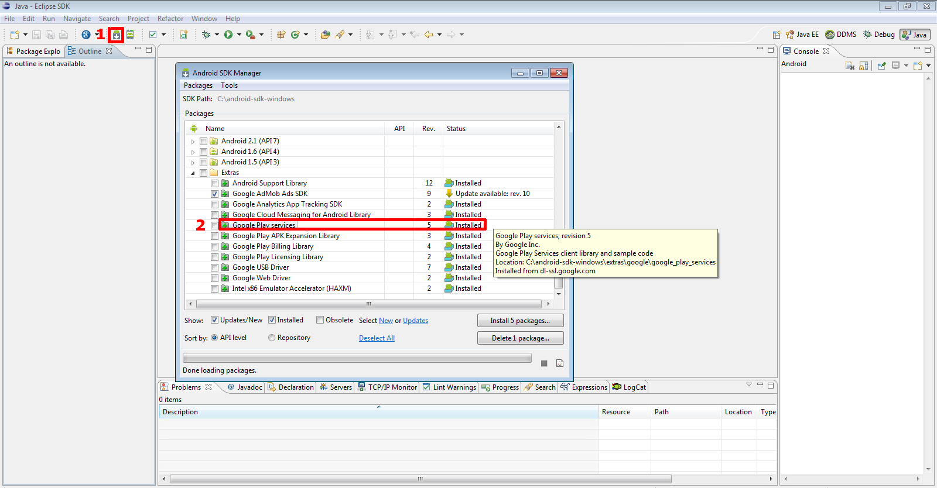
Task: Click the package list horizontal scrollbar
Action: pos(368,304)
